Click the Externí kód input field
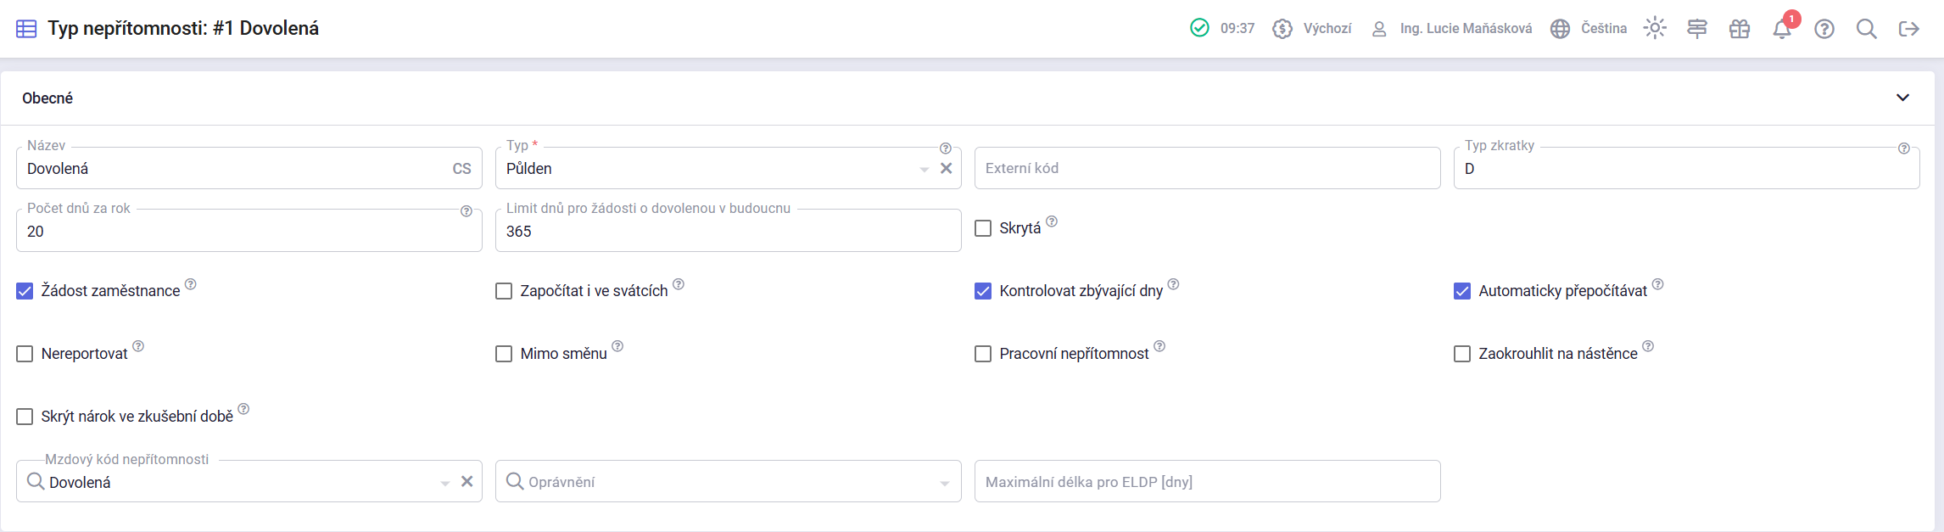The width and height of the screenshot is (1944, 532). point(1207,168)
